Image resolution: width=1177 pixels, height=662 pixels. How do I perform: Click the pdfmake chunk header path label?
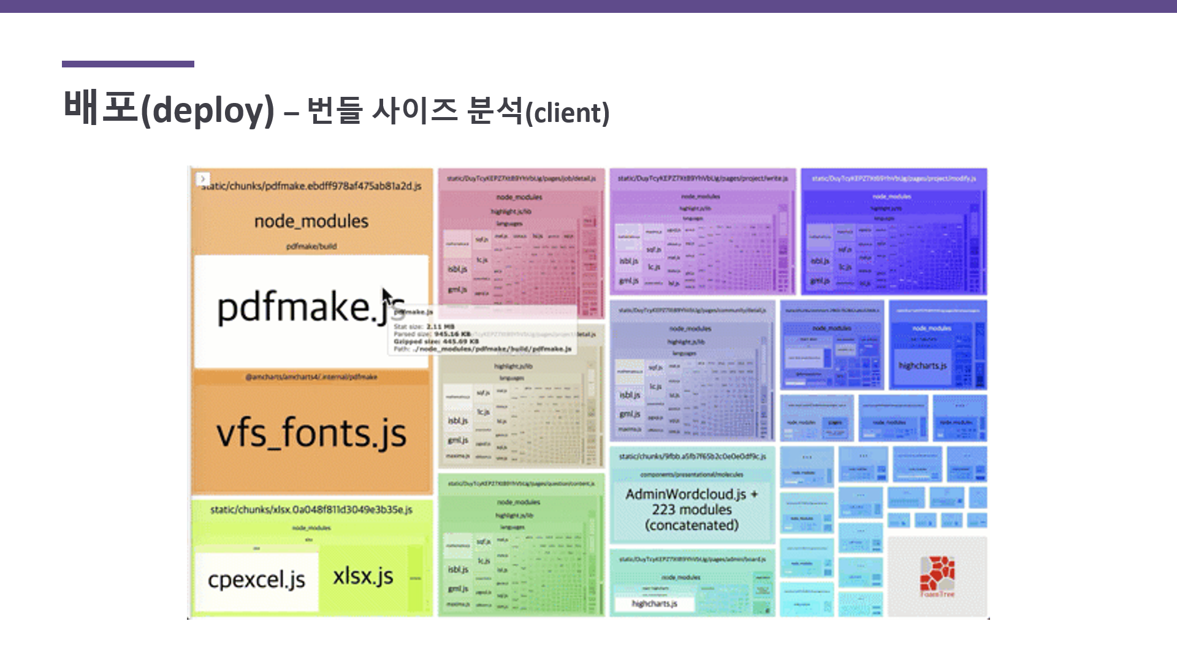tap(313, 186)
